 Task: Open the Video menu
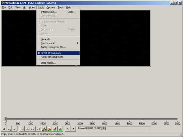(x=32, y=7)
